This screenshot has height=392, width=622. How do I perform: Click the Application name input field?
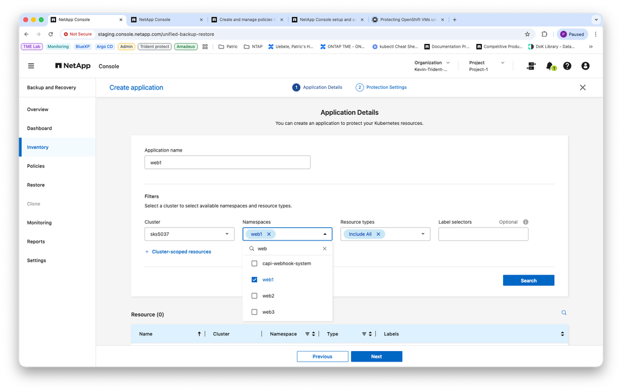pos(227,162)
